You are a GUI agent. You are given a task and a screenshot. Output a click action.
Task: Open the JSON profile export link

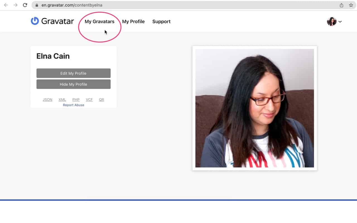tap(47, 100)
